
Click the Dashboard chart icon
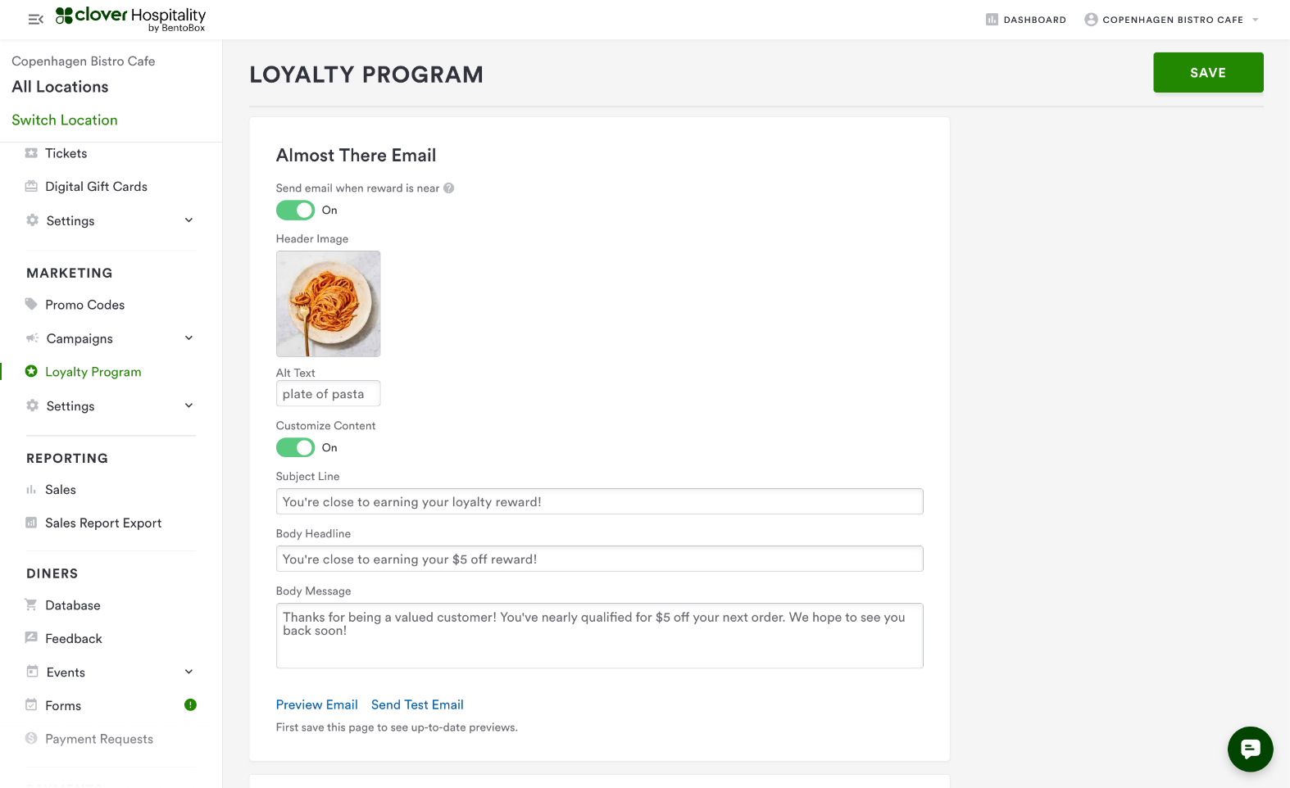tap(992, 20)
